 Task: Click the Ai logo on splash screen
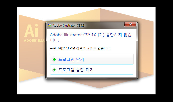31,30
